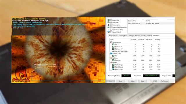186x104 pixels.
Task: Open the Voltages tab
Action: [x=131, y=36]
